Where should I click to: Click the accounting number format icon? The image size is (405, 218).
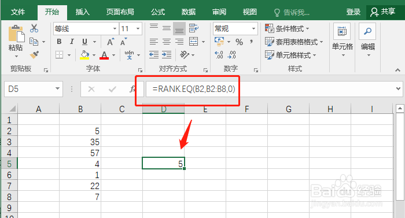coord(219,41)
